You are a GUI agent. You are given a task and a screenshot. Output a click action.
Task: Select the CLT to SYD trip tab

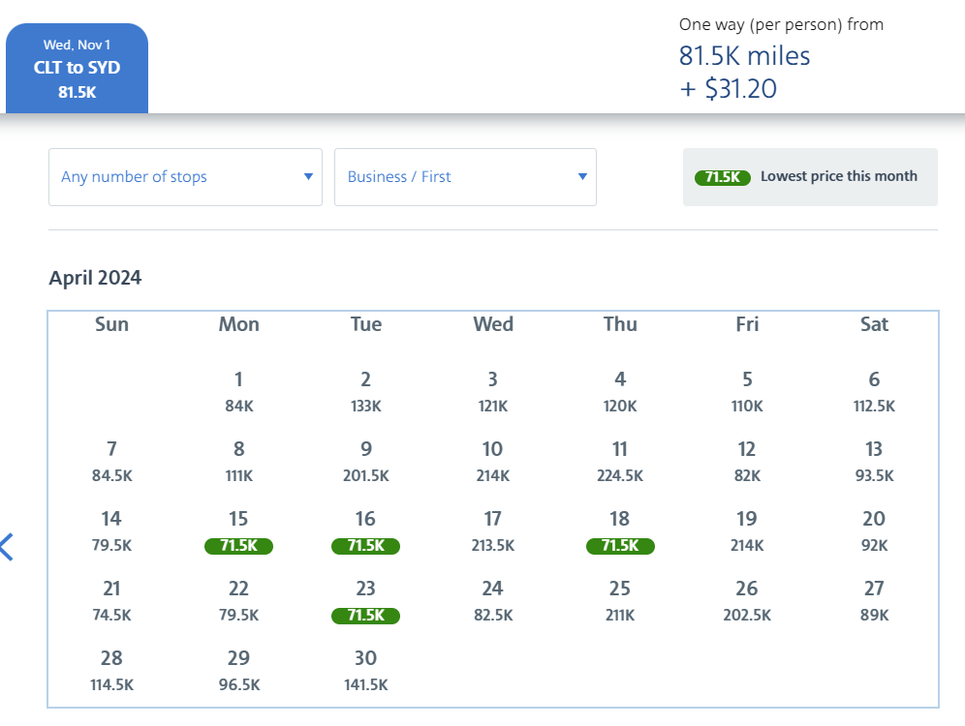78,69
